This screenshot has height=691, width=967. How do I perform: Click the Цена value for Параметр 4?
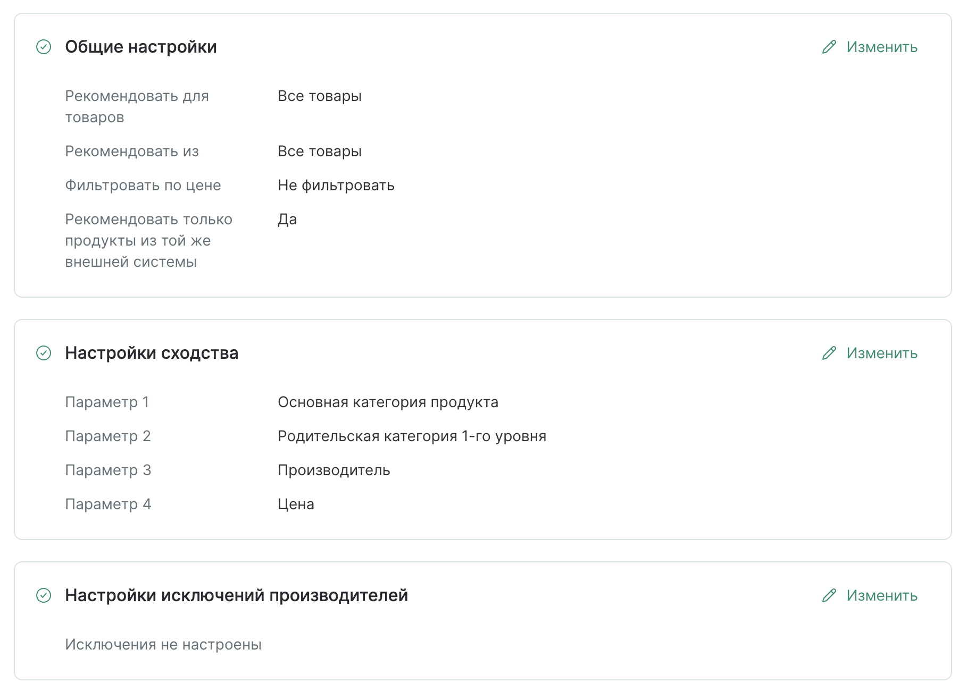click(295, 504)
